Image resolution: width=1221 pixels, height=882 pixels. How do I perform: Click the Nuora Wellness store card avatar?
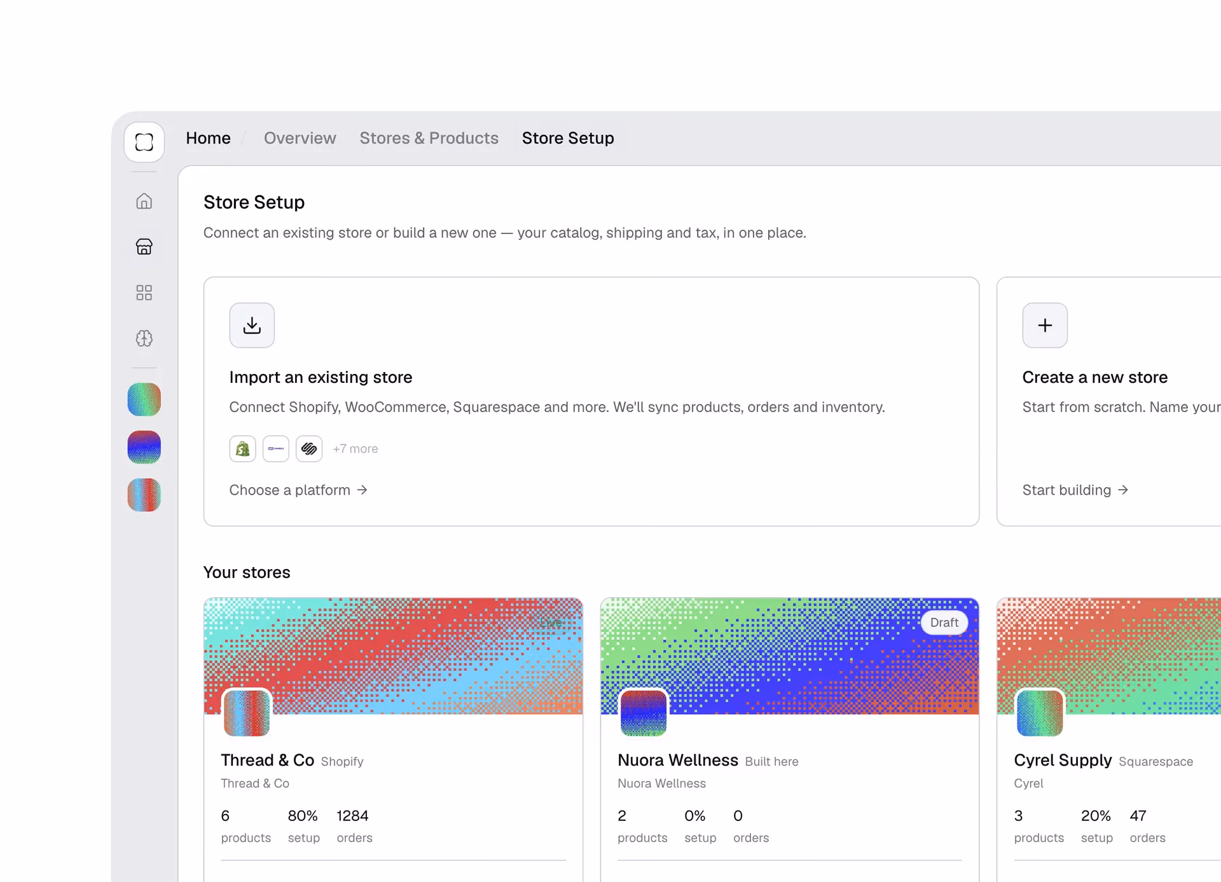(x=644, y=713)
